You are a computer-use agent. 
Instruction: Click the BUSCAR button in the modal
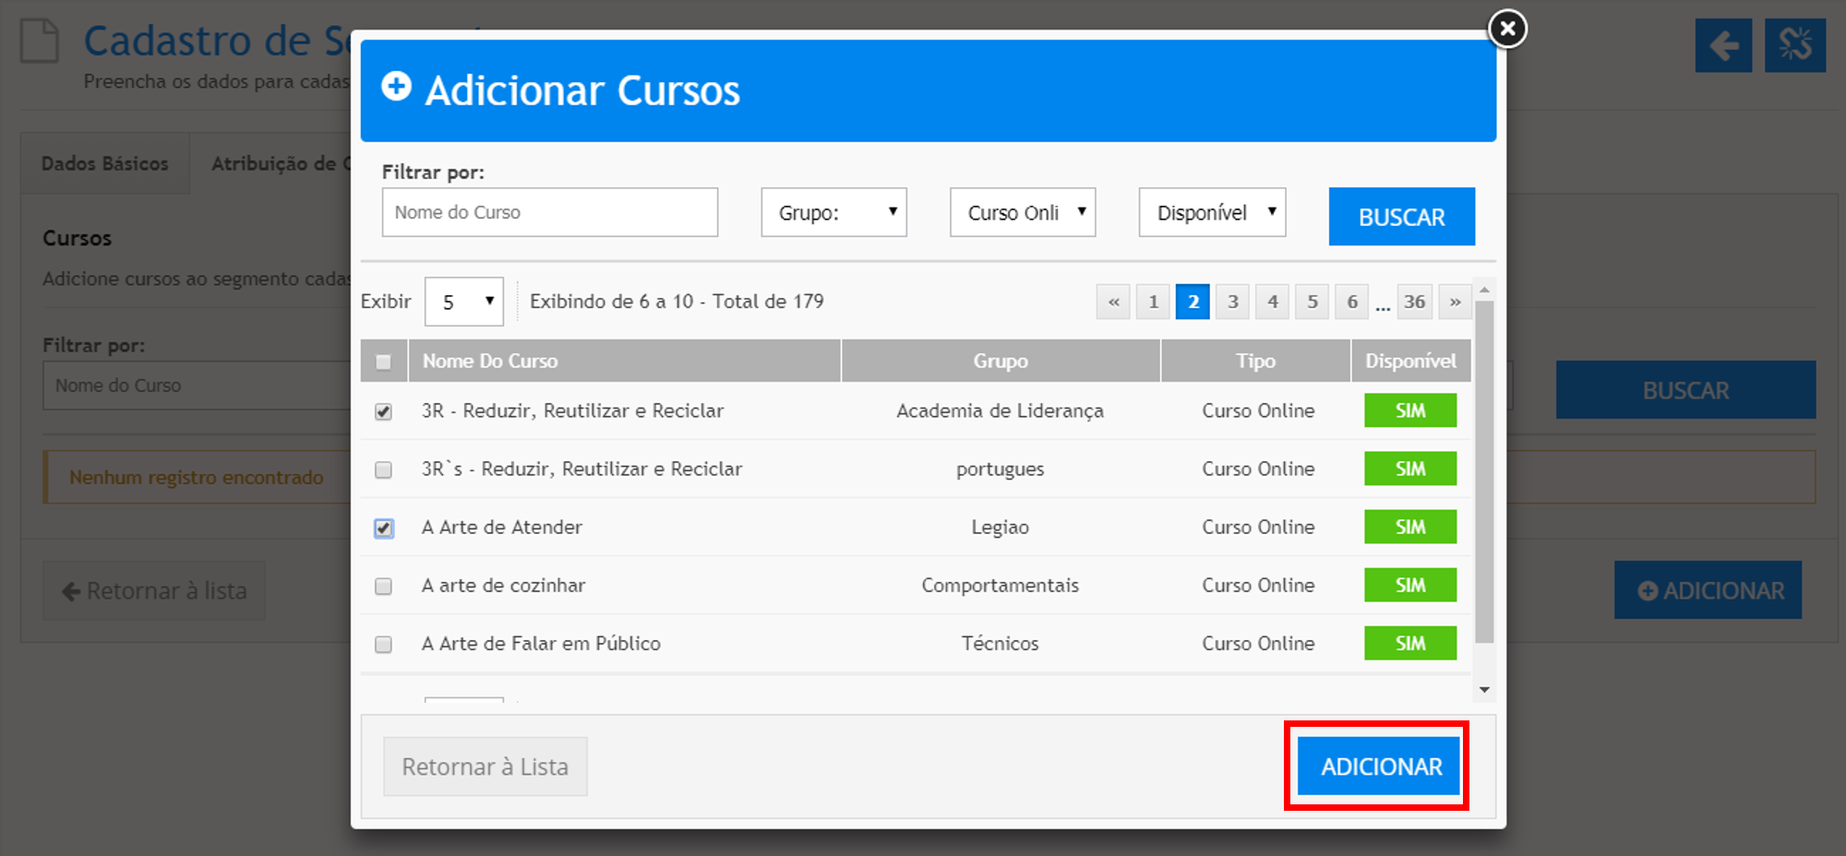[1401, 217]
